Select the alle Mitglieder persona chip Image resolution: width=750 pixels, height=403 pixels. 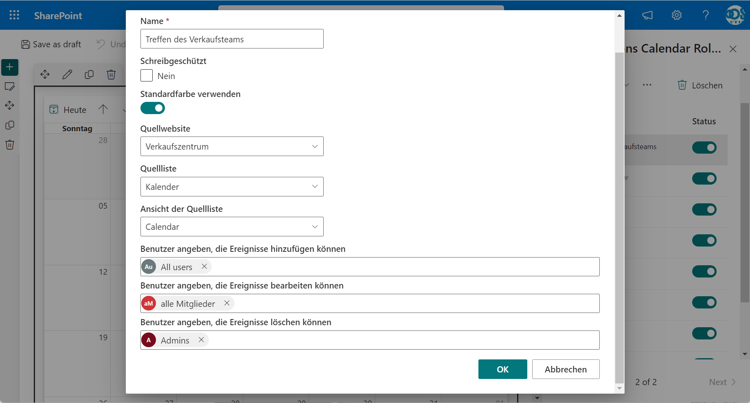[187, 303]
